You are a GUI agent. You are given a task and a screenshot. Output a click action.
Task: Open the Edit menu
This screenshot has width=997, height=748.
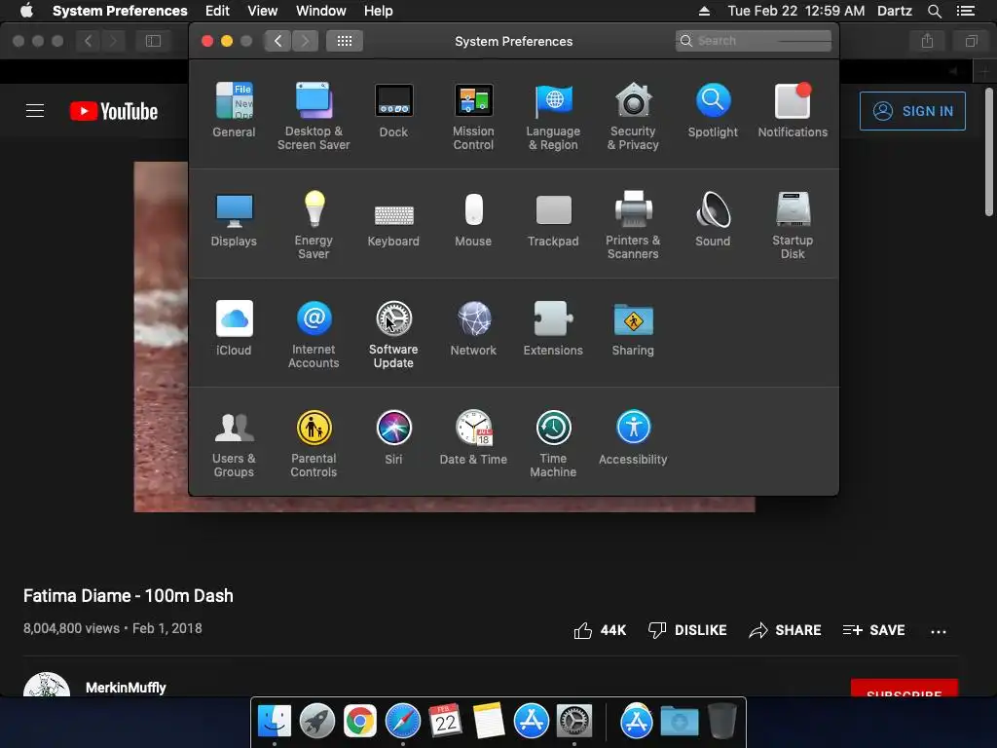pos(217,11)
